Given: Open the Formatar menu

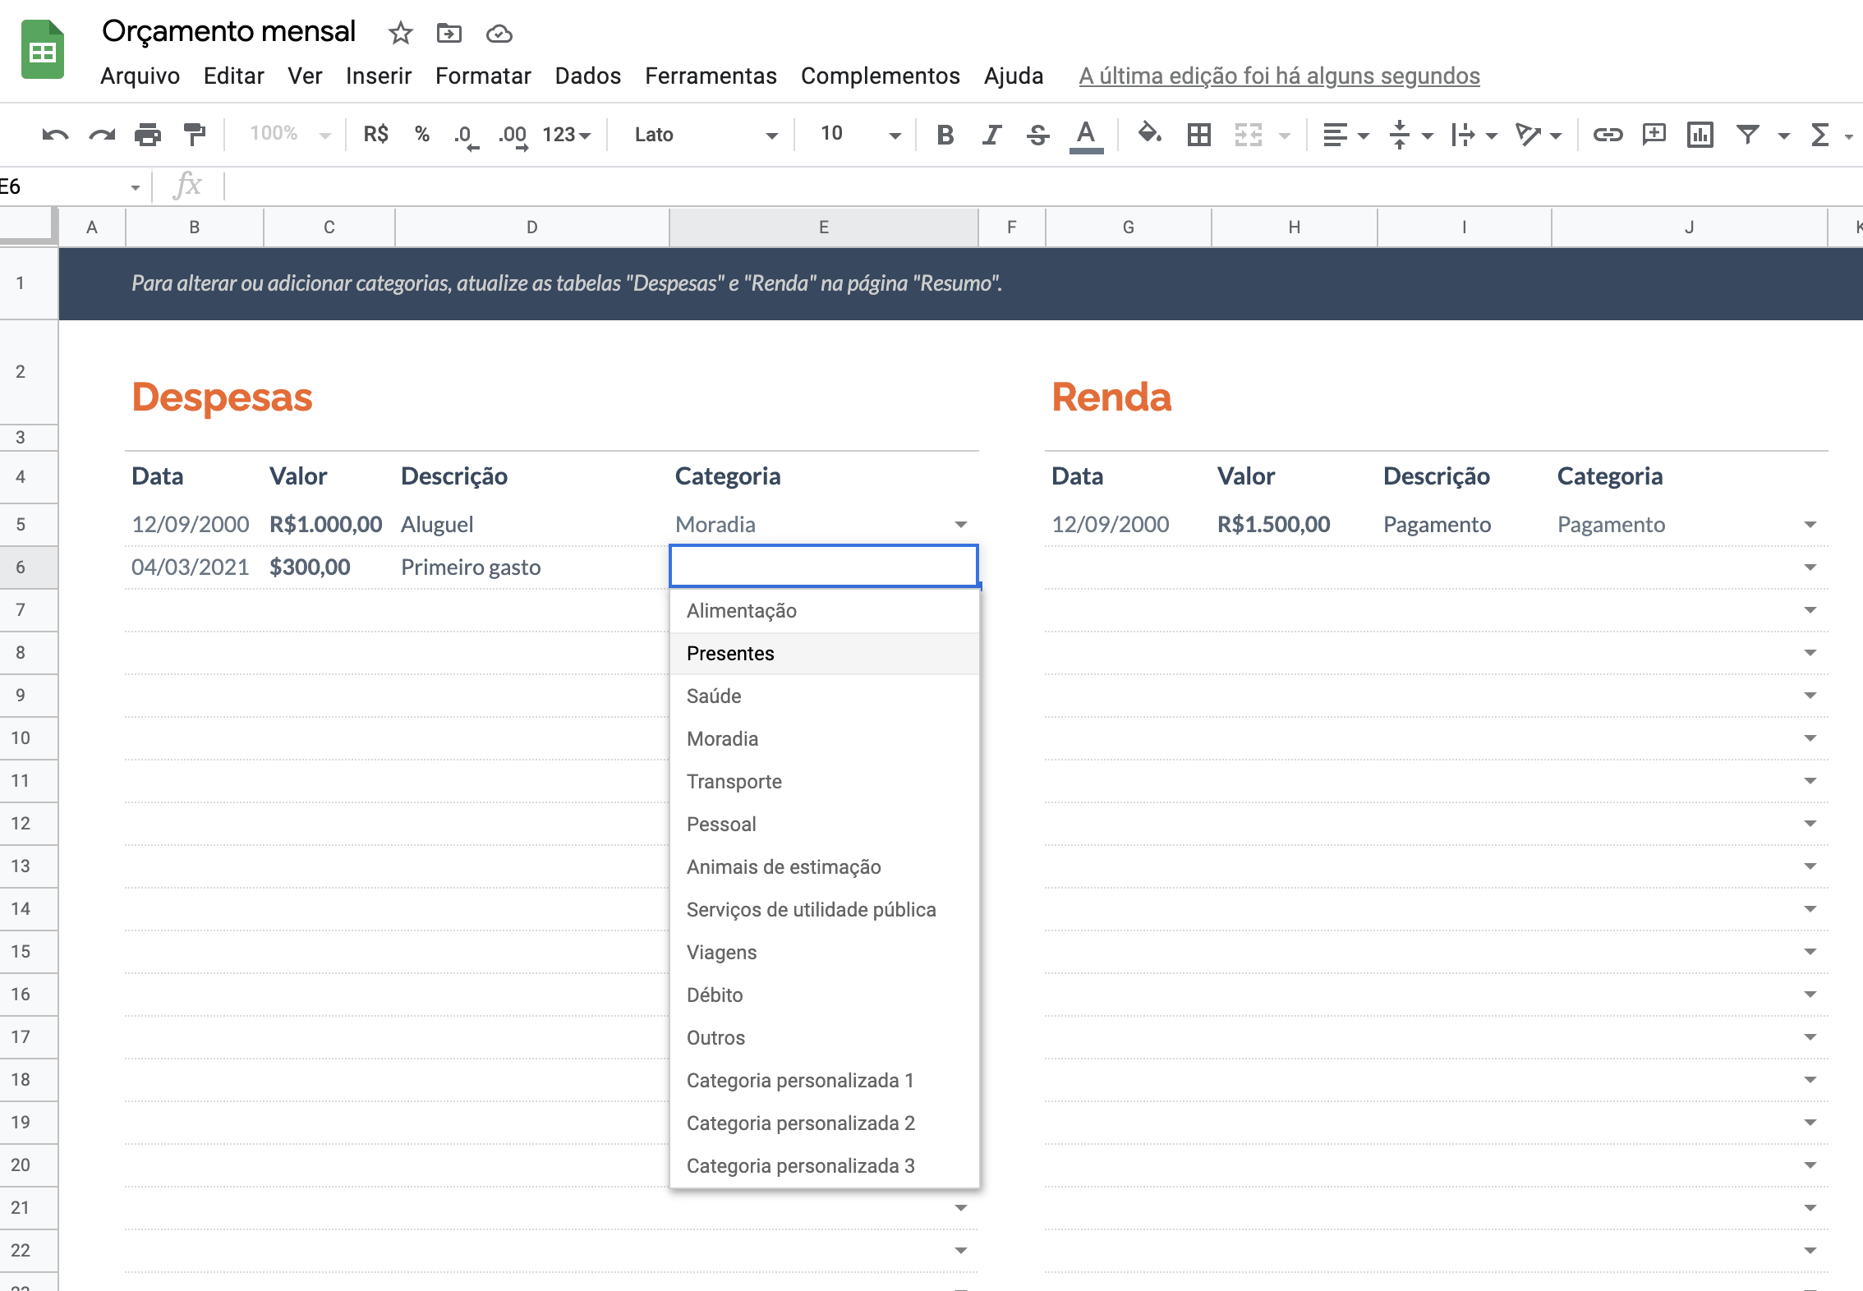Looking at the screenshot, I should (483, 76).
